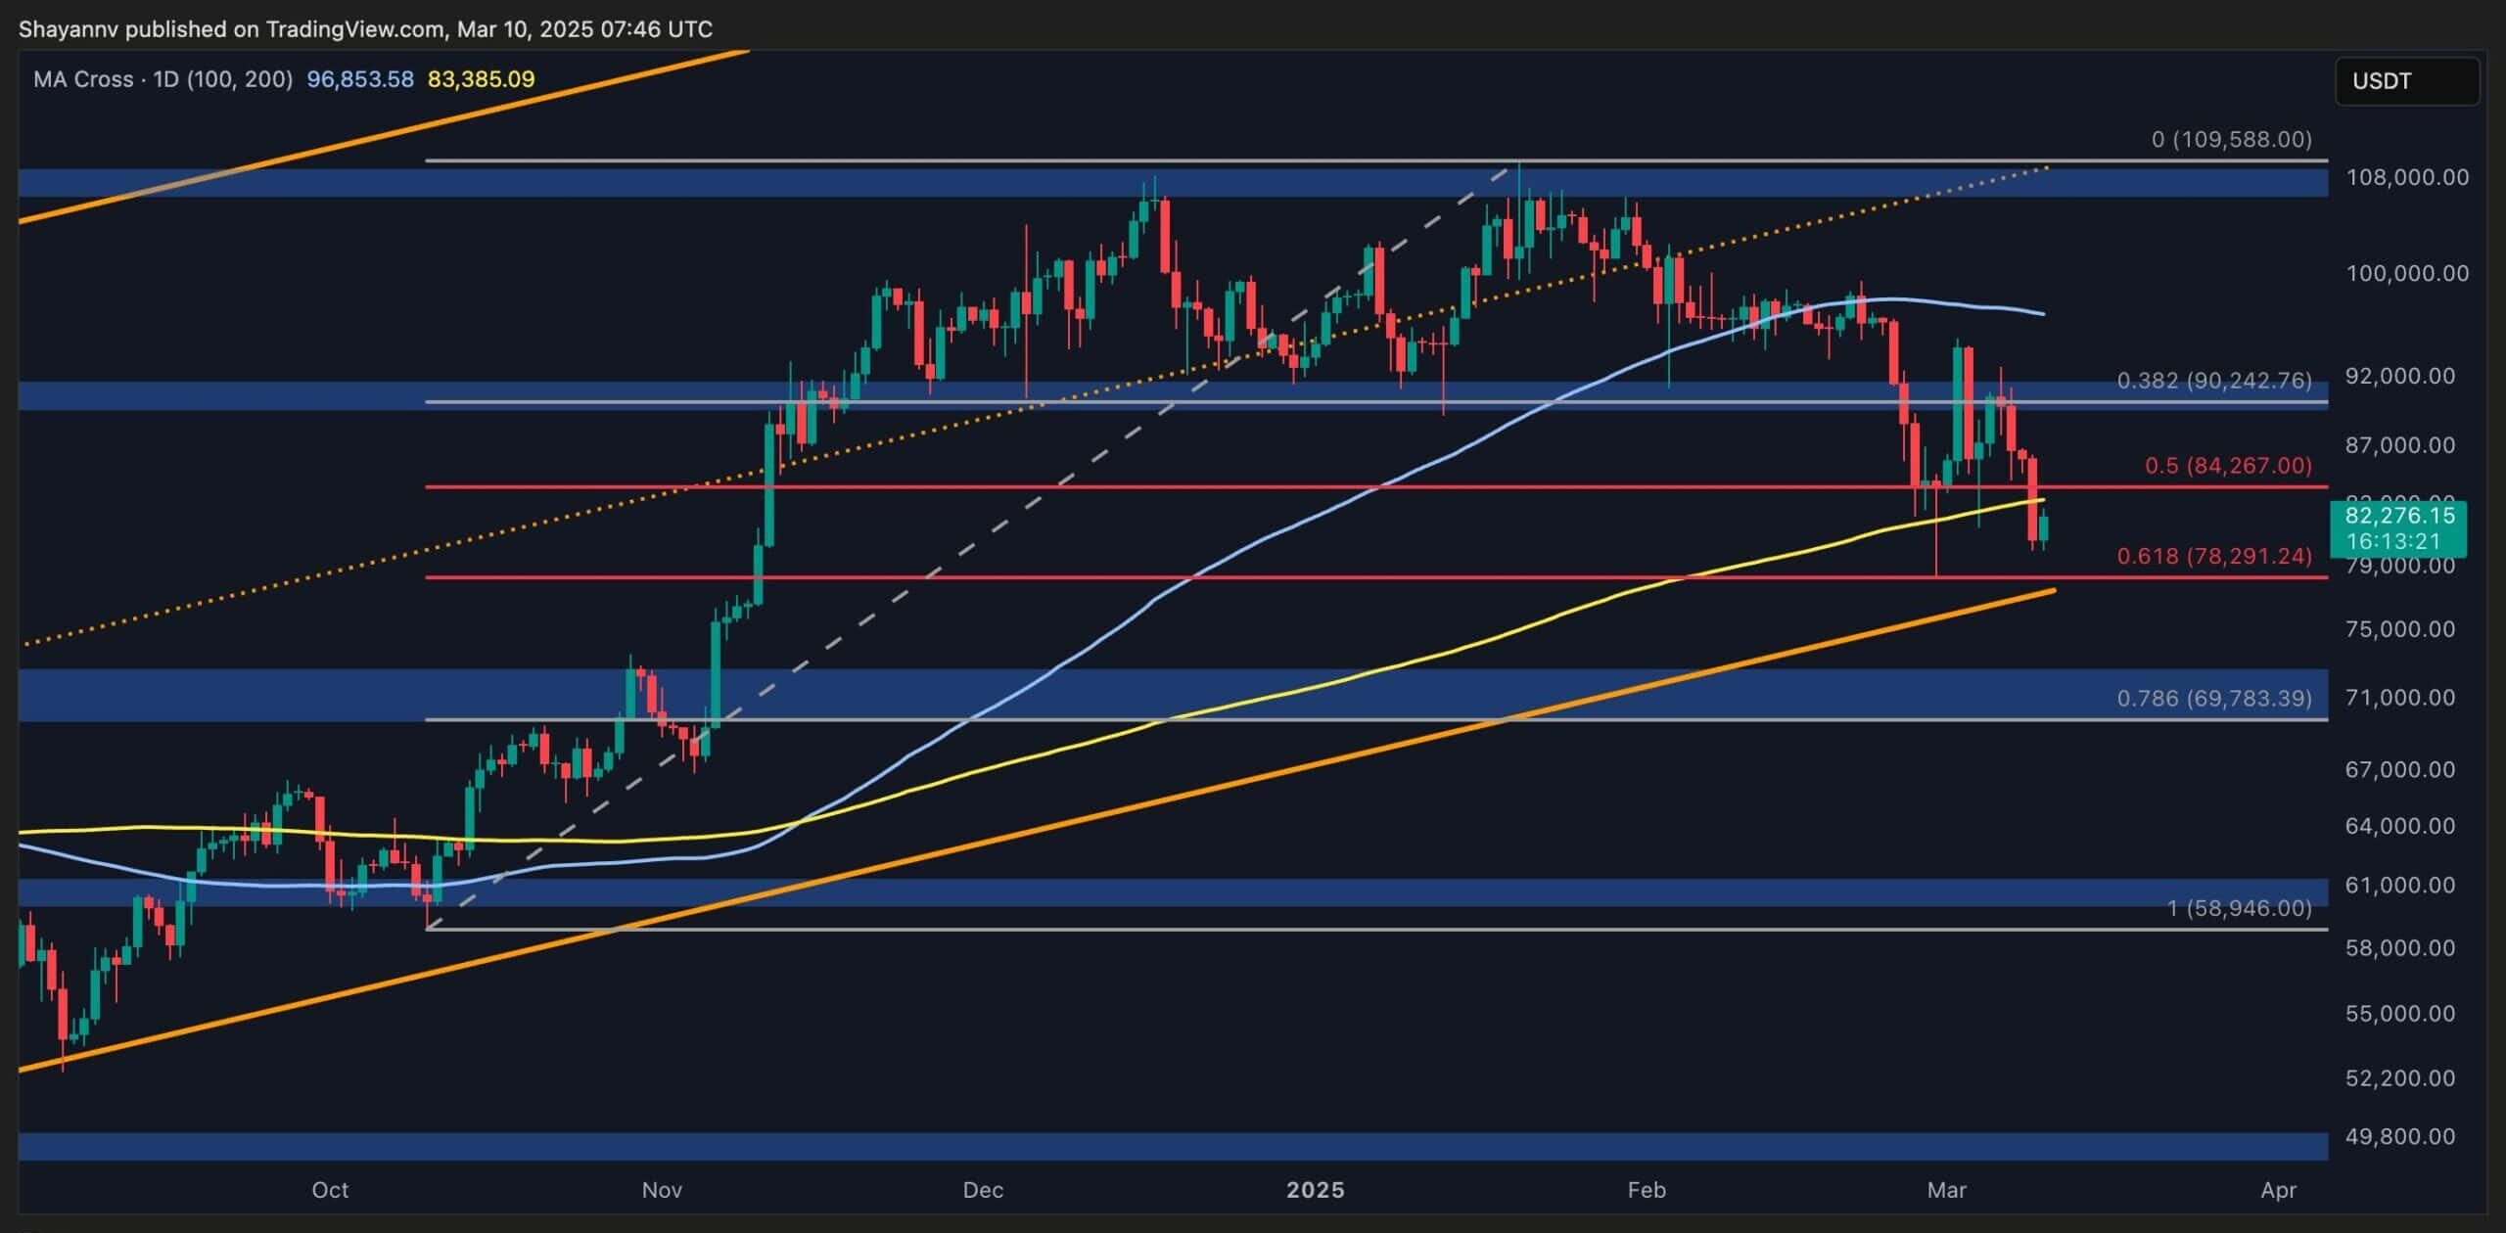This screenshot has width=2506, height=1233.
Task: Click the 55,000.00 price axis label
Action: pos(2400,1013)
